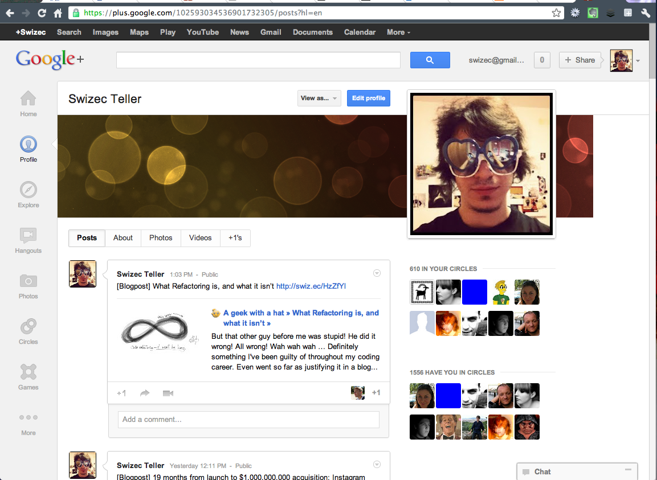657x480 pixels.
Task: Click the large profile photo
Action: (481, 164)
